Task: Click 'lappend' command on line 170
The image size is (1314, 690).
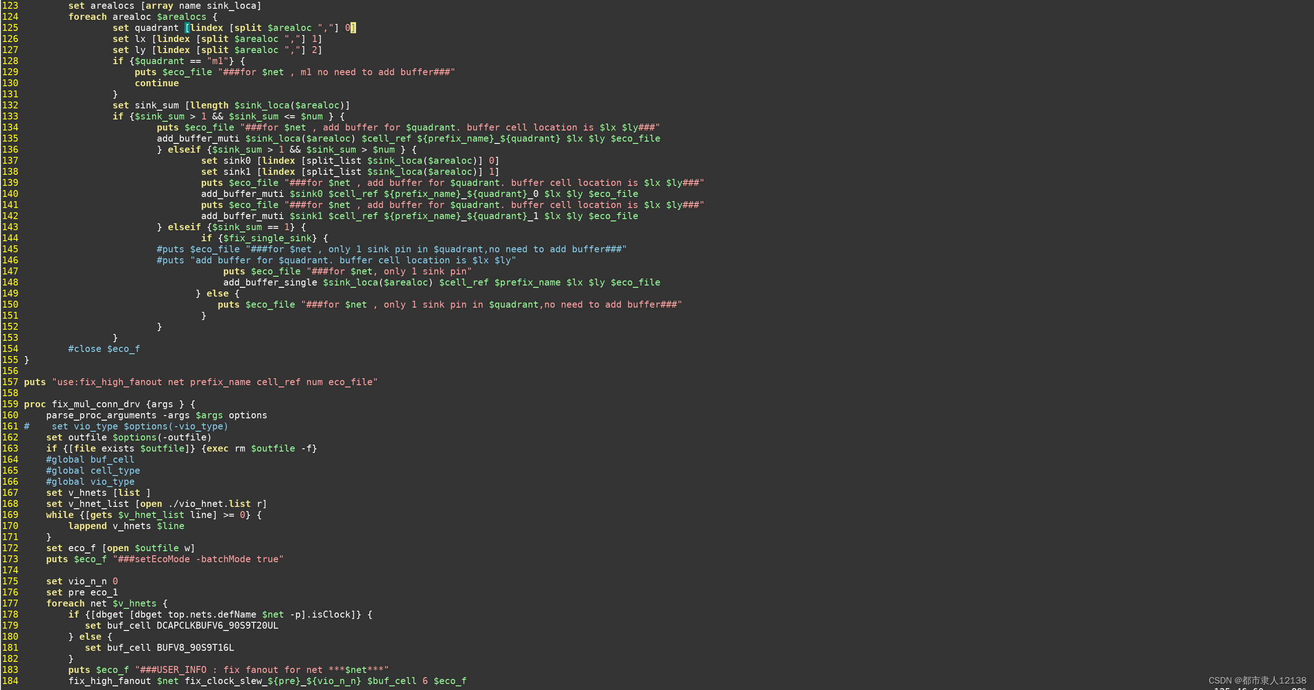Action: point(87,526)
